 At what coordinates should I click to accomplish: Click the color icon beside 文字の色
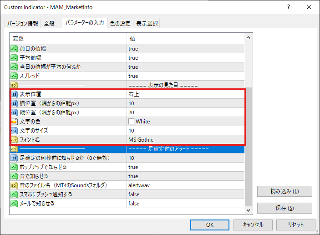pyautogui.click(x=14, y=122)
